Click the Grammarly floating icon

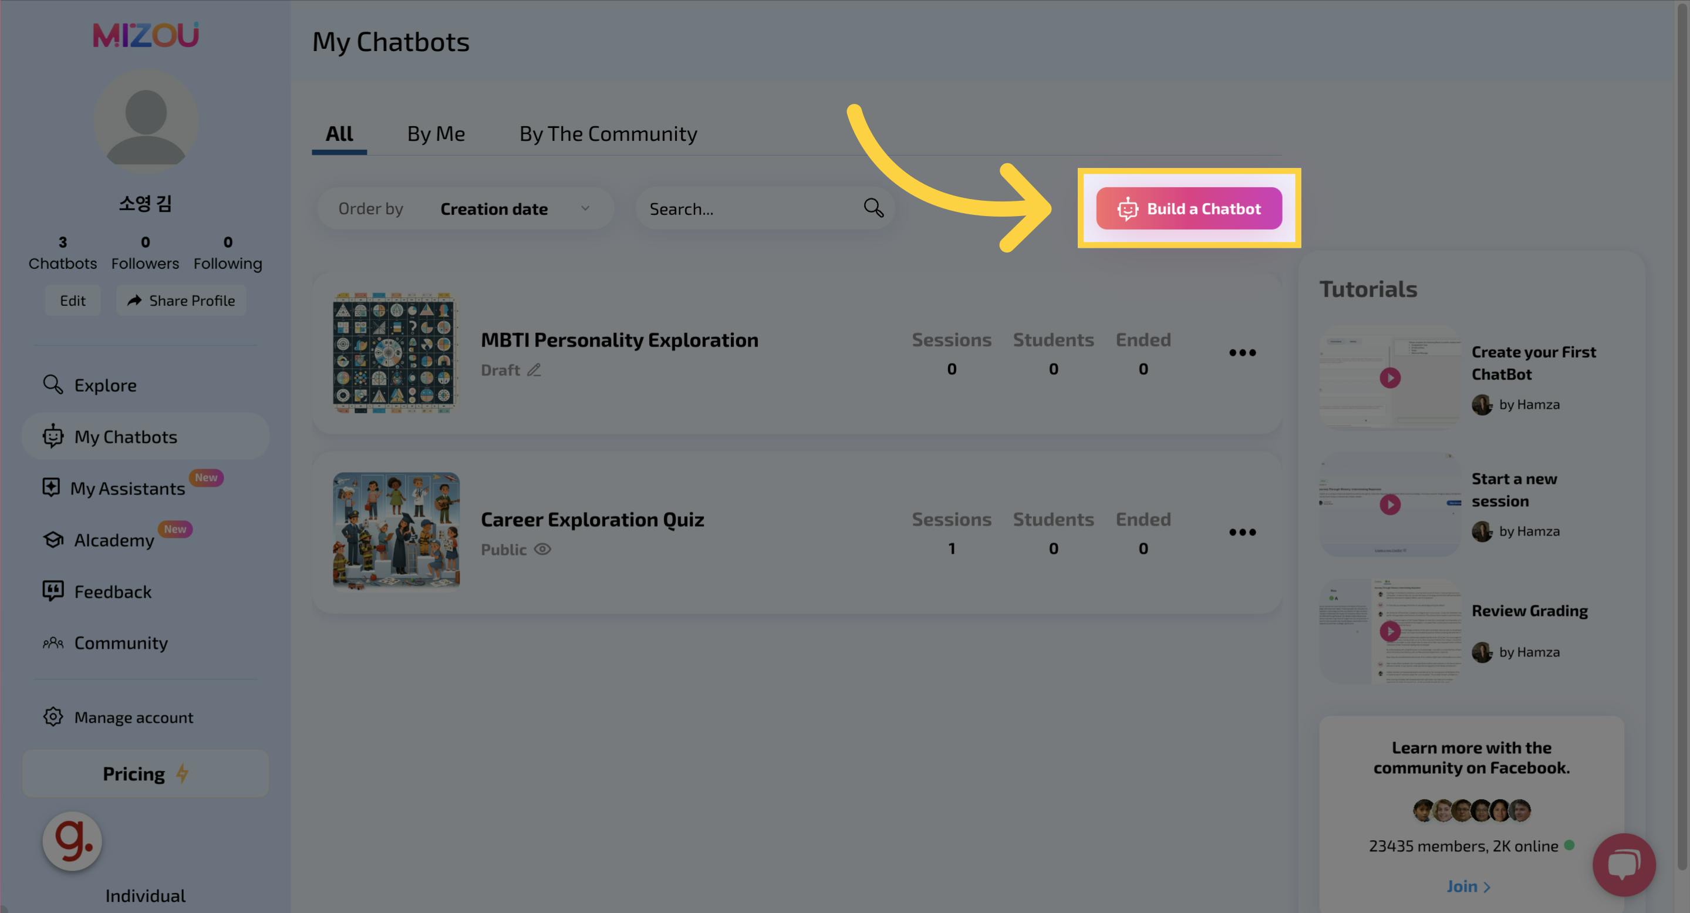(72, 841)
